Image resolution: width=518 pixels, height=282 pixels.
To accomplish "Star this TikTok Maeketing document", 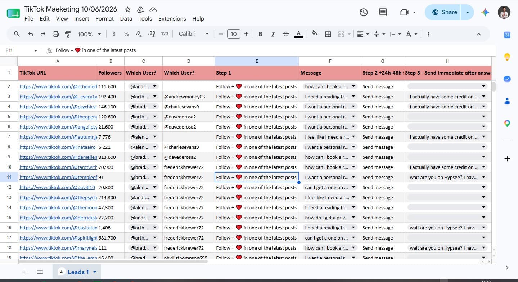I will (127, 9).
